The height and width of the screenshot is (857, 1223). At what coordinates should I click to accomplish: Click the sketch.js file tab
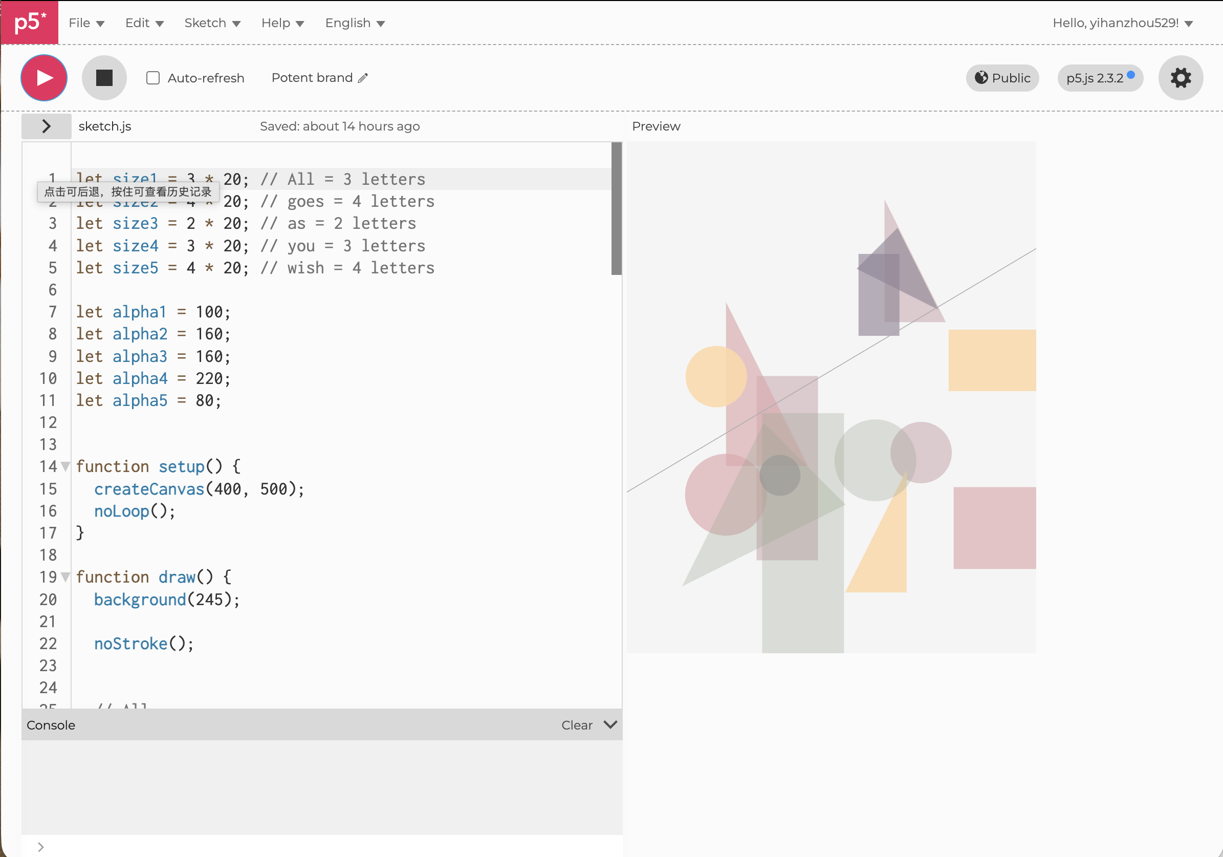pos(105,126)
